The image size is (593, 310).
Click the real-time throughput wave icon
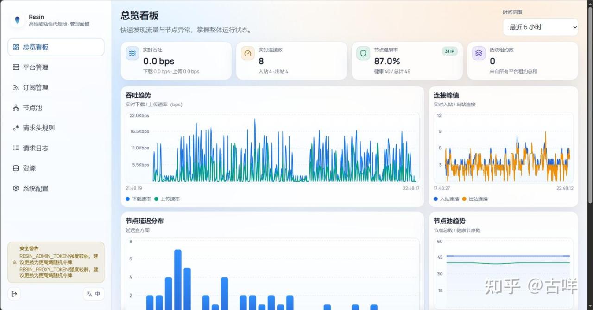[132, 53]
